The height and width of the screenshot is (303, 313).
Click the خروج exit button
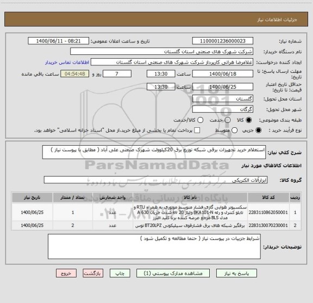click(66, 273)
